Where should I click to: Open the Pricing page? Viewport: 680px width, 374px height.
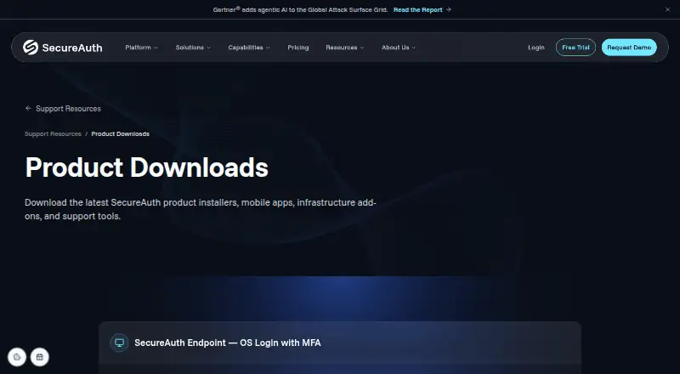pyautogui.click(x=298, y=48)
